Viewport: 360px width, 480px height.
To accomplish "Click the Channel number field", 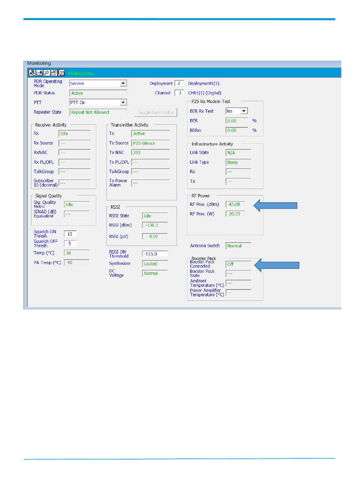I will coord(179,93).
